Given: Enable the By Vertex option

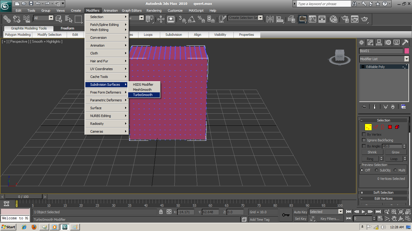Looking at the screenshot, I should point(364,134).
